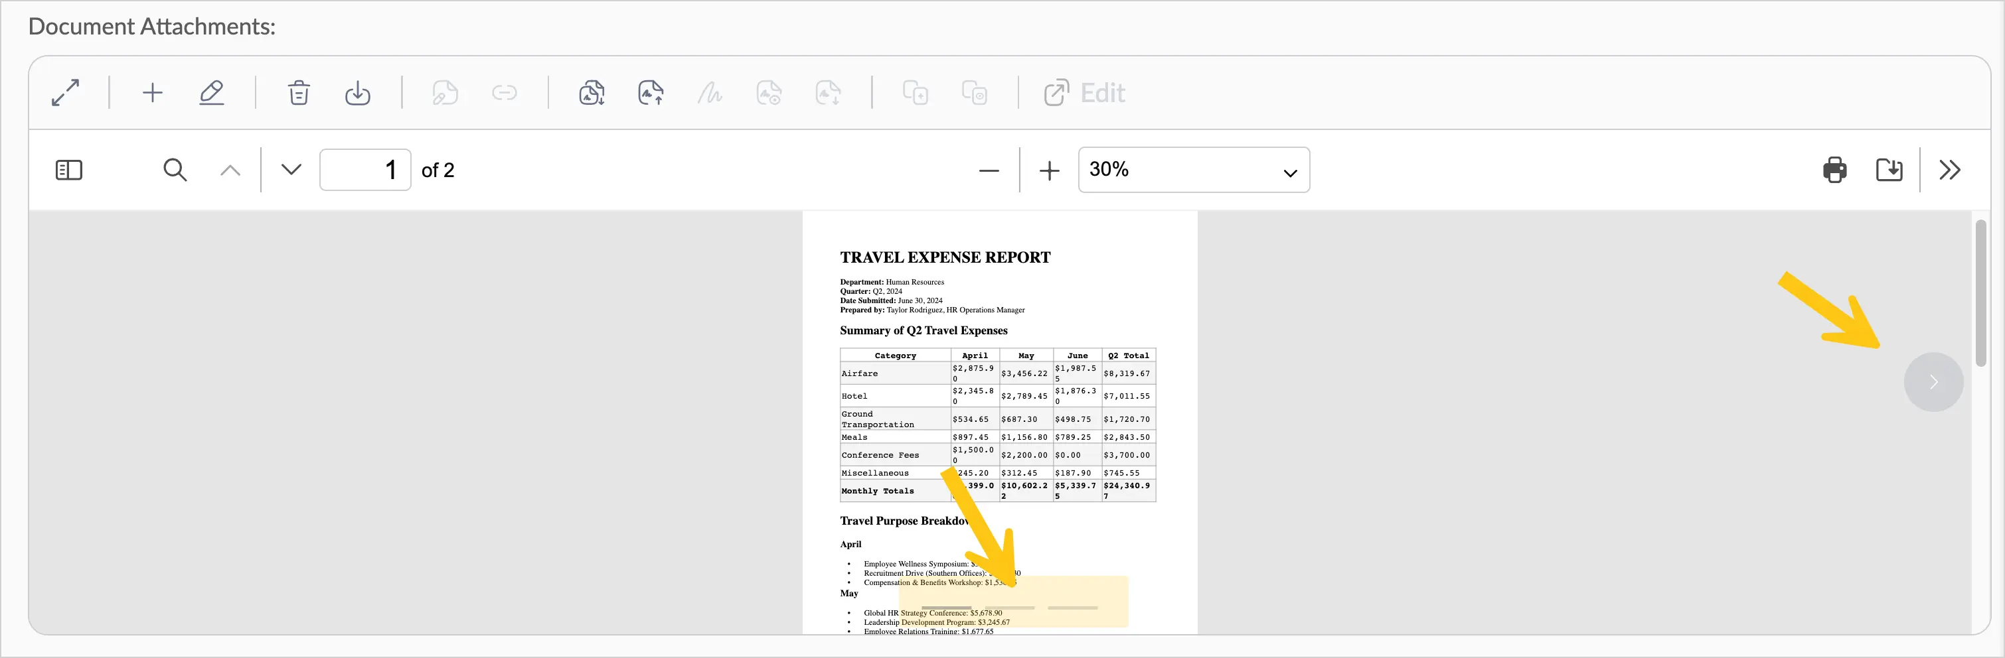This screenshot has height=658, width=2005.
Task: Click the 'Hotel' row label
Action: [x=854, y=396]
